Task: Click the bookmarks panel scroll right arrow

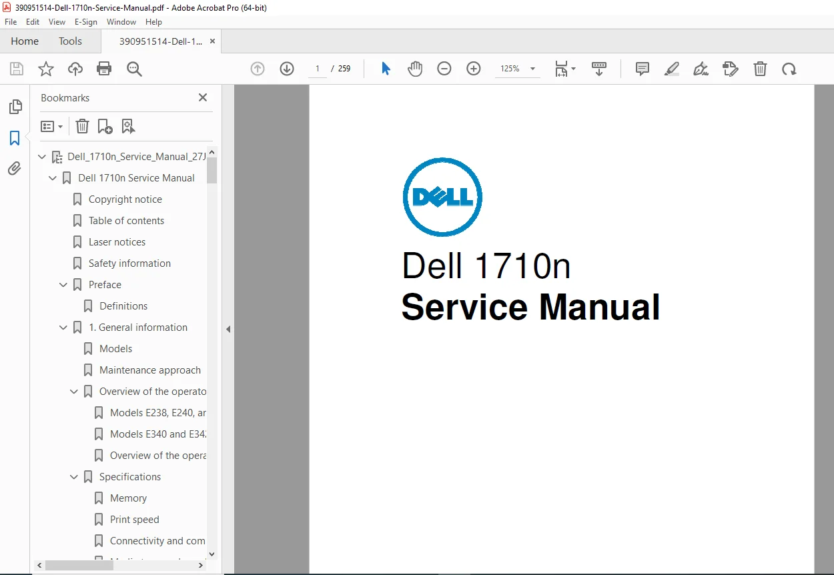Action: tap(201, 565)
